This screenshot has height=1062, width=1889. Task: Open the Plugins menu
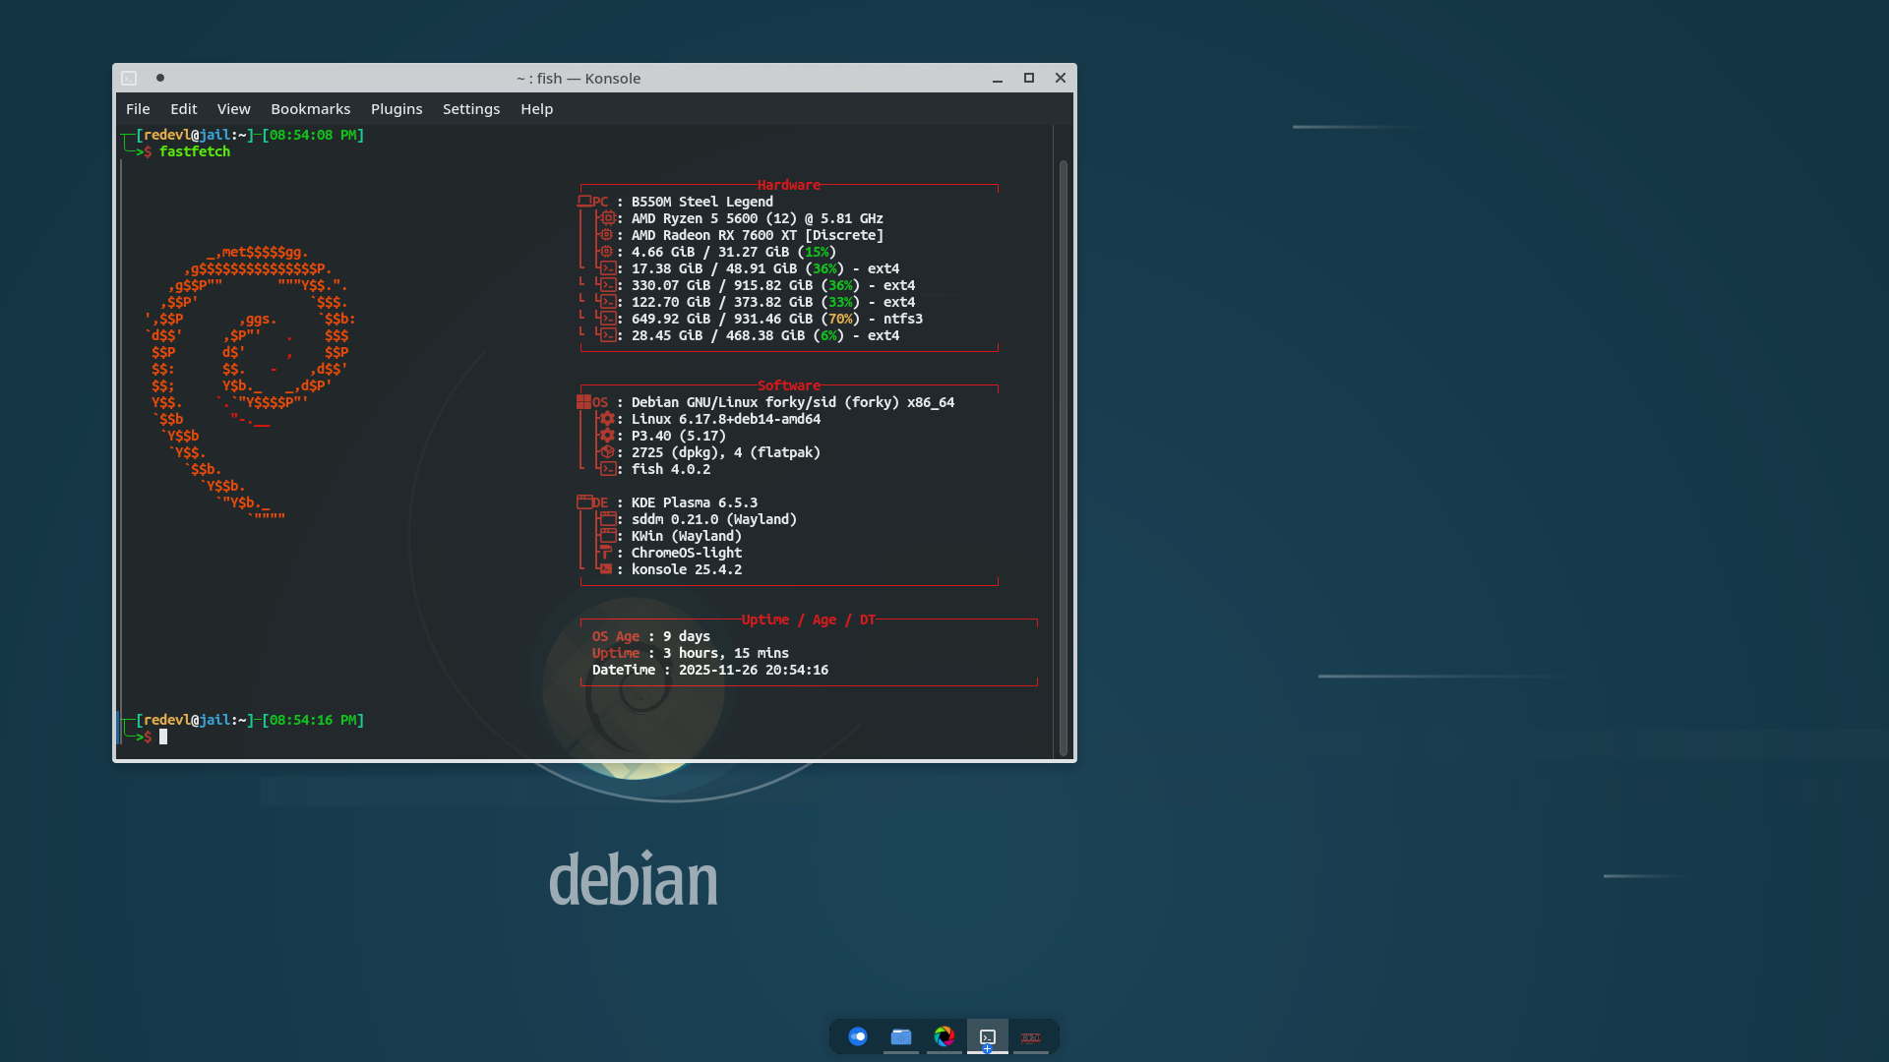pyautogui.click(x=396, y=109)
